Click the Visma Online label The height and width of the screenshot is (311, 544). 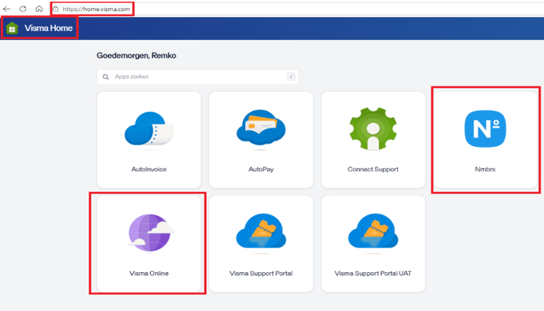(149, 274)
